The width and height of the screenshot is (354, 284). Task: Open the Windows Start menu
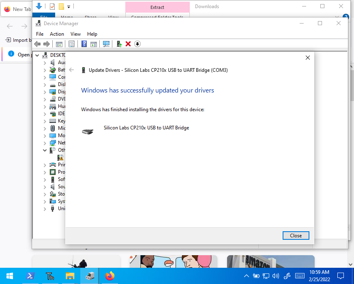pos(10,276)
